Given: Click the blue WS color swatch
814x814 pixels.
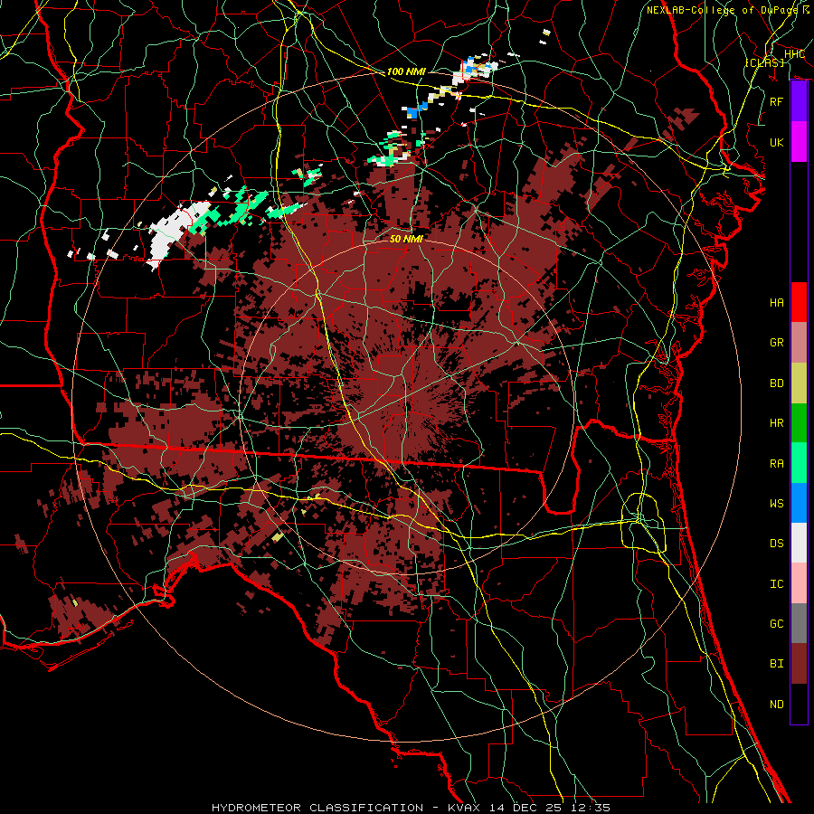Looking at the screenshot, I should coord(799,503).
